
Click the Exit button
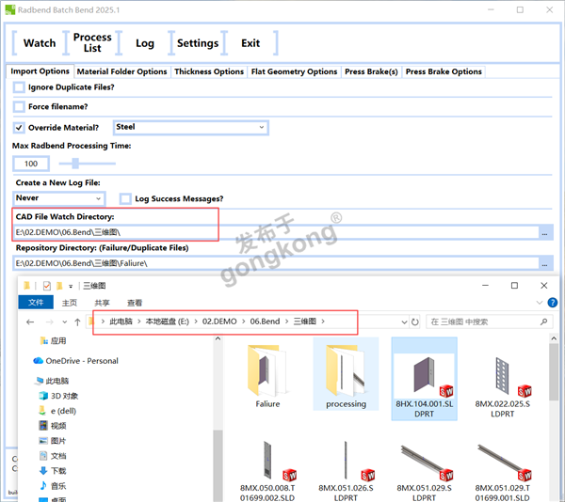pyautogui.click(x=250, y=43)
